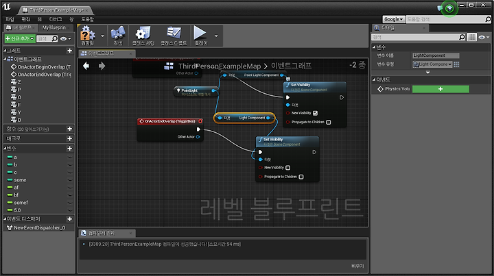Screen dimensions: 494x276
Task: Toggle the details property matrix grid icon
Action: click(x=471, y=37)
